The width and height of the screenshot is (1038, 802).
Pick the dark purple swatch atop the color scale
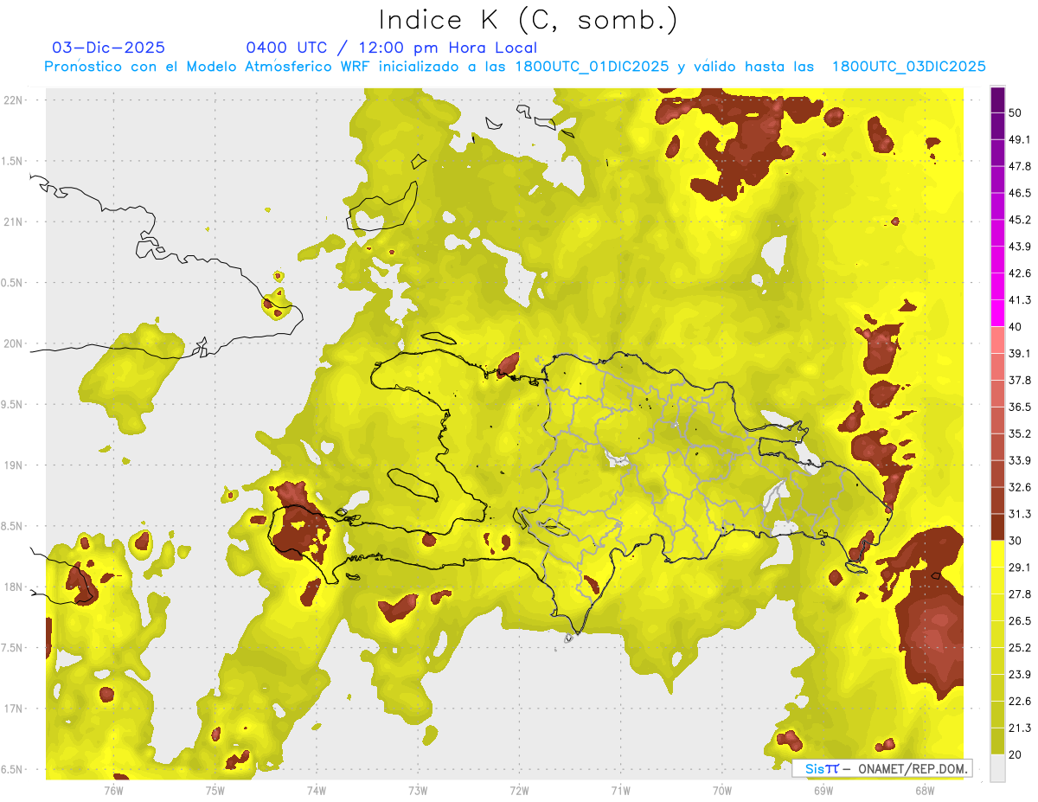pos(997,99)
